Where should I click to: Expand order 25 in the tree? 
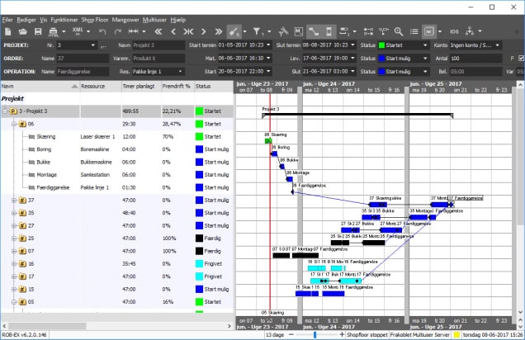14,238
